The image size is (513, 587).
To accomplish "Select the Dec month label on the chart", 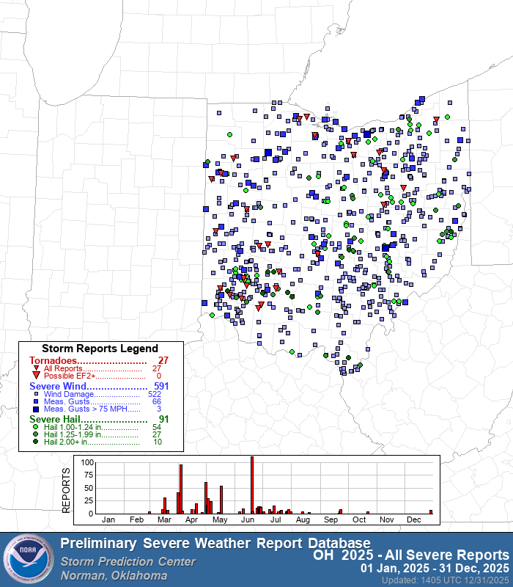I will point(413,519).
